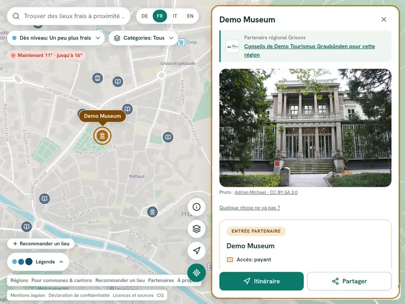405x304 pixels.
Task: Open the info circle map button
Action: point(196,207)
